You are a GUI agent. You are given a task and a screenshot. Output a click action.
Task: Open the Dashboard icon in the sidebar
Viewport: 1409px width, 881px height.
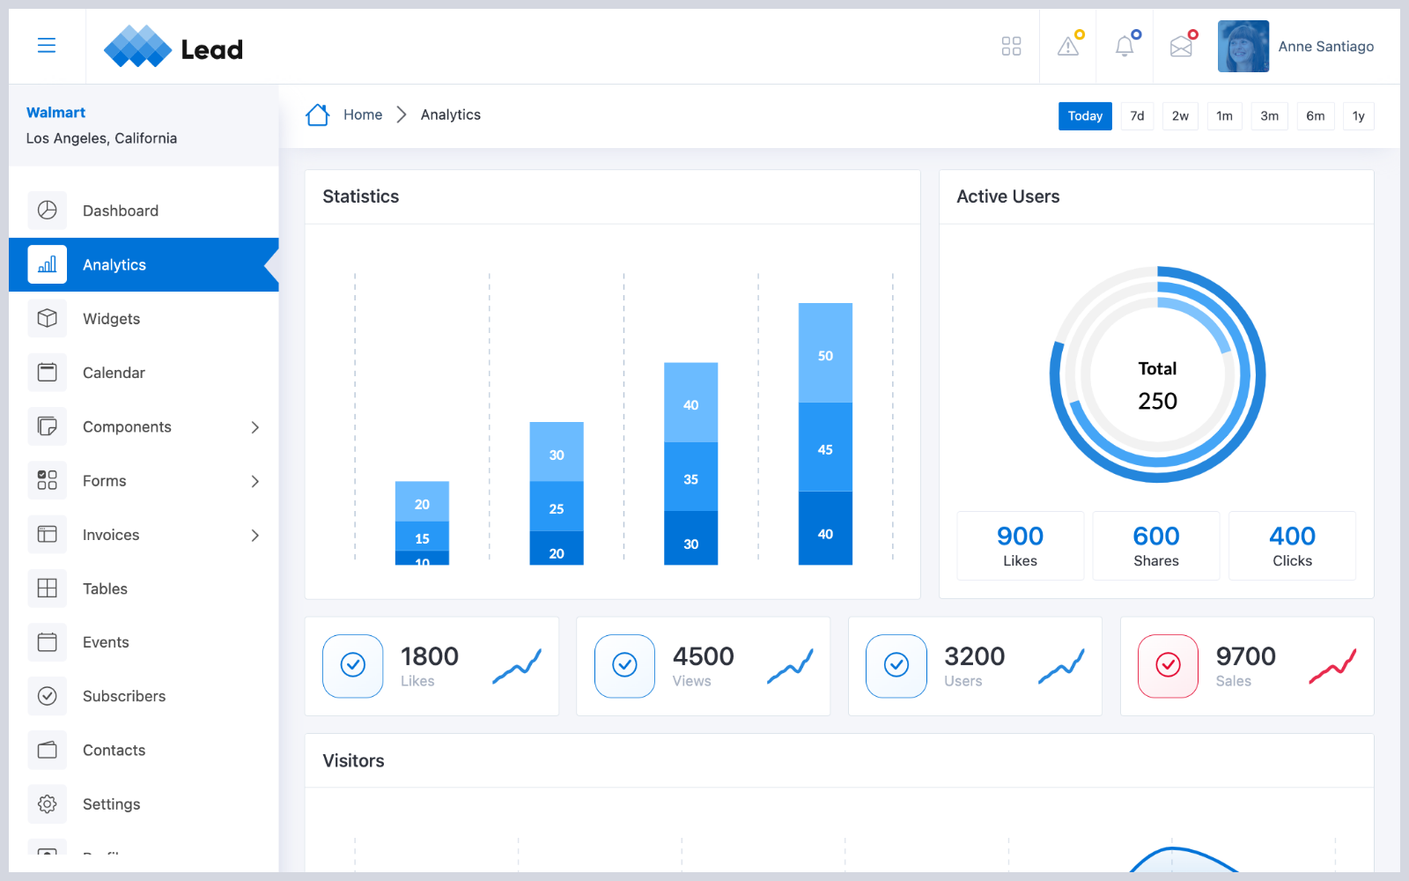click(x=47, y=210)
